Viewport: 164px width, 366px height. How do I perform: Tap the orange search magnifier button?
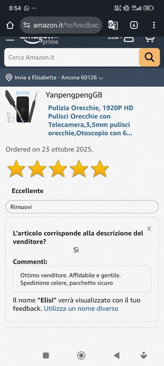tap(149, 57)
